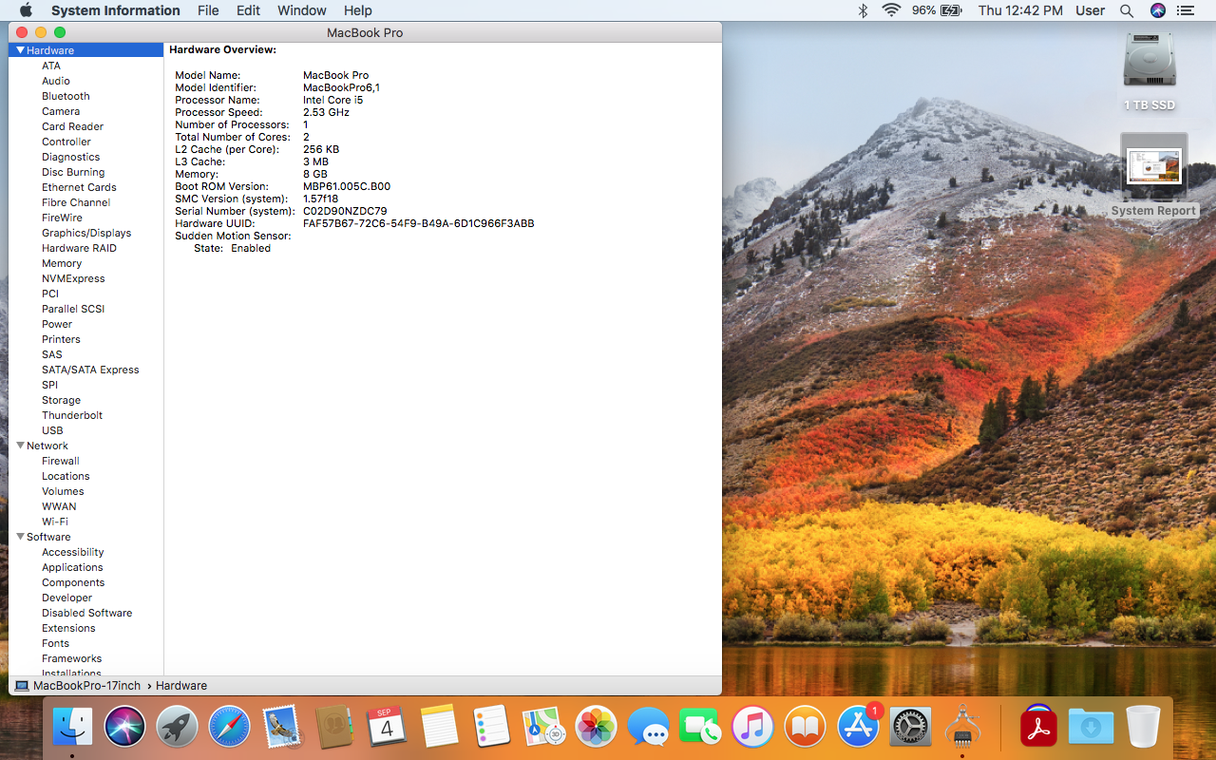Image resolution: width=1216 pixels, height=760 pixels.
Task: Open Safari compass icon in Dock
Action: pyautogui.click(x=229, y=727)
